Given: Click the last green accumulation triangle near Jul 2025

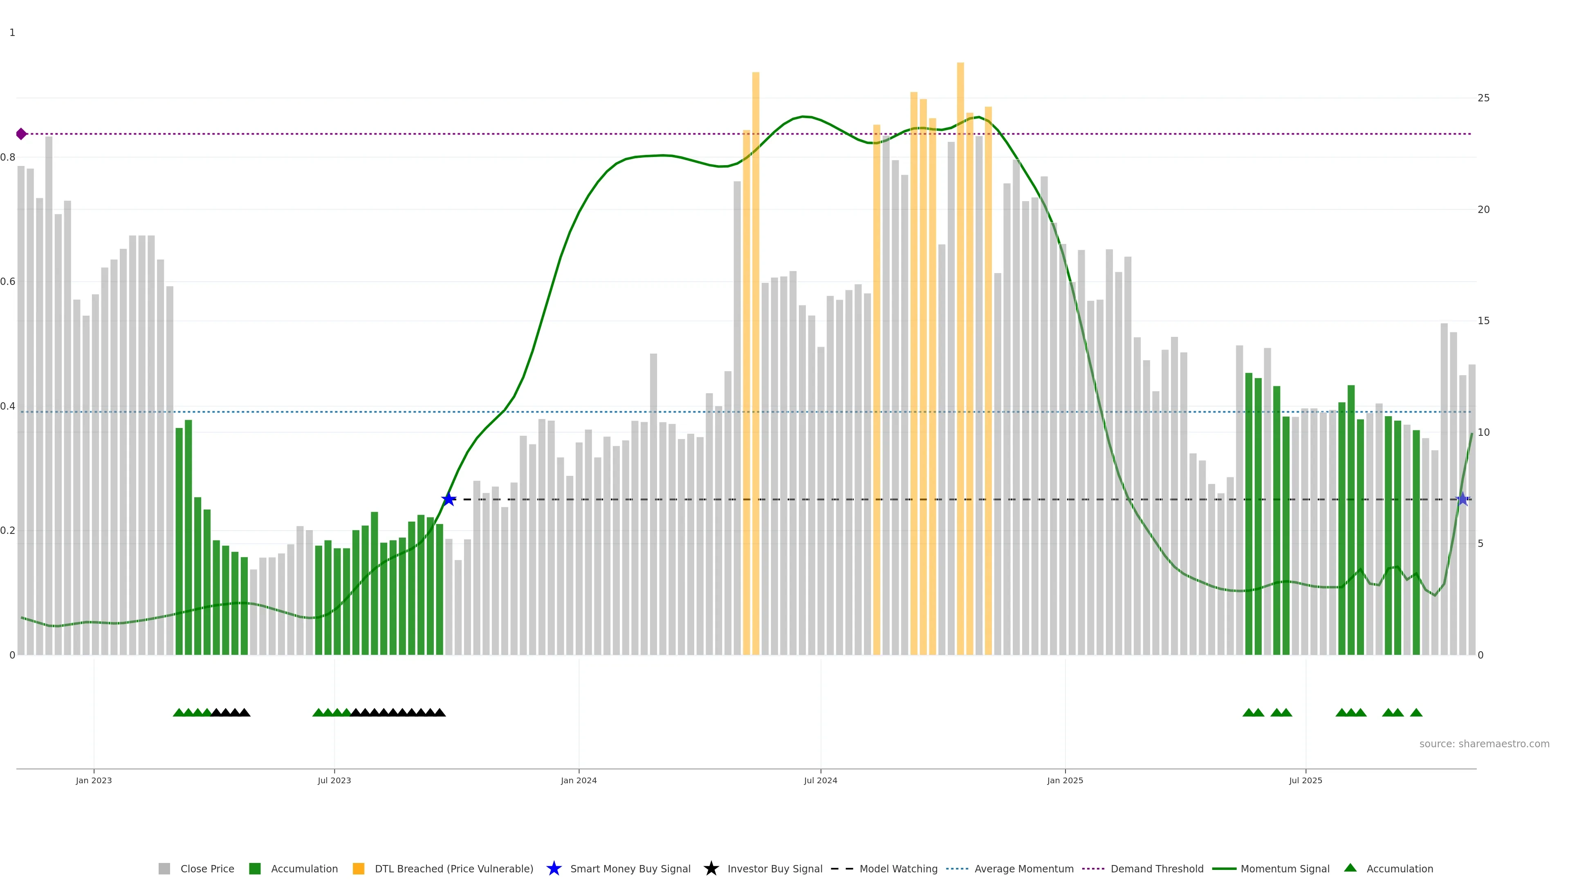Looking at the screenshot, I should click(1416, 713).
